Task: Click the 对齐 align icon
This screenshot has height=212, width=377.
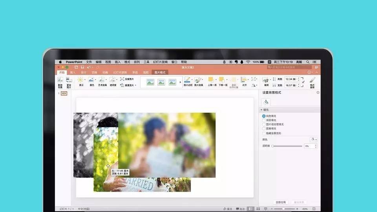Action: (243, 80)
